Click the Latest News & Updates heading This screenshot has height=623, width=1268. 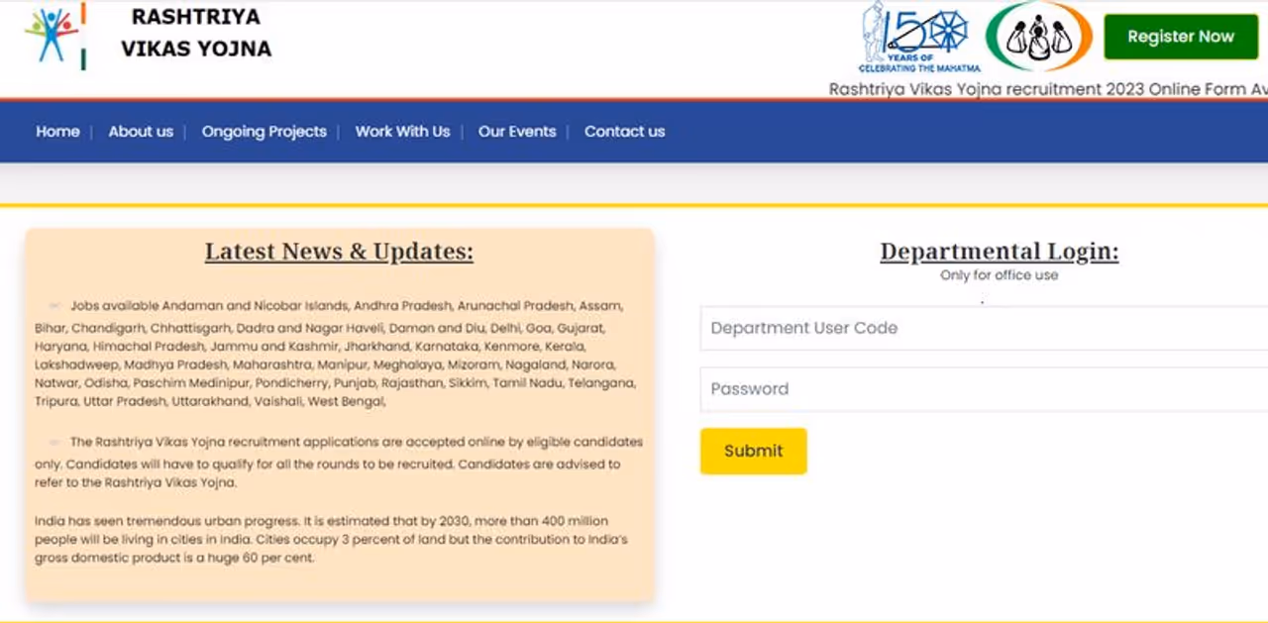pyautogui.click(x=339, y=252)
